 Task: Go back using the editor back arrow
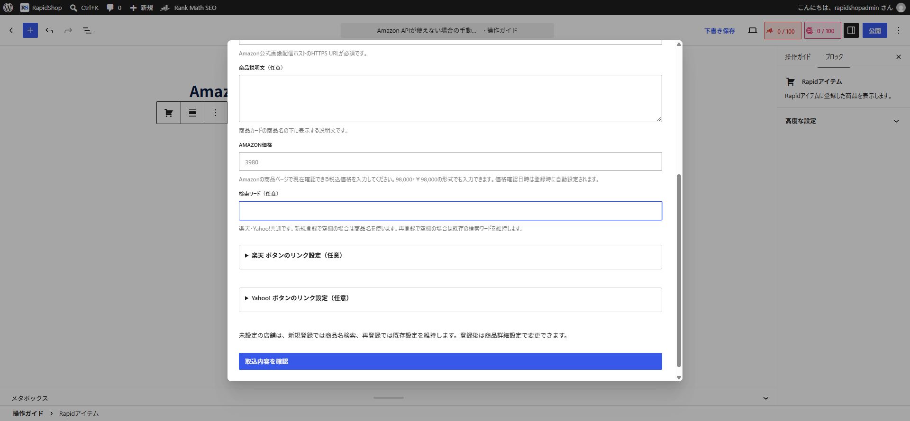click(11, 30)
